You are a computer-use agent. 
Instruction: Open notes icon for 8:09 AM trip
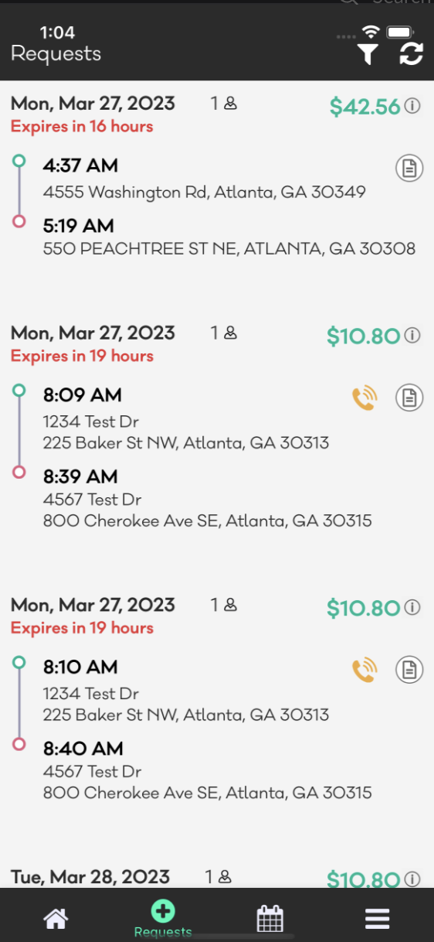(x=409, y=398)
